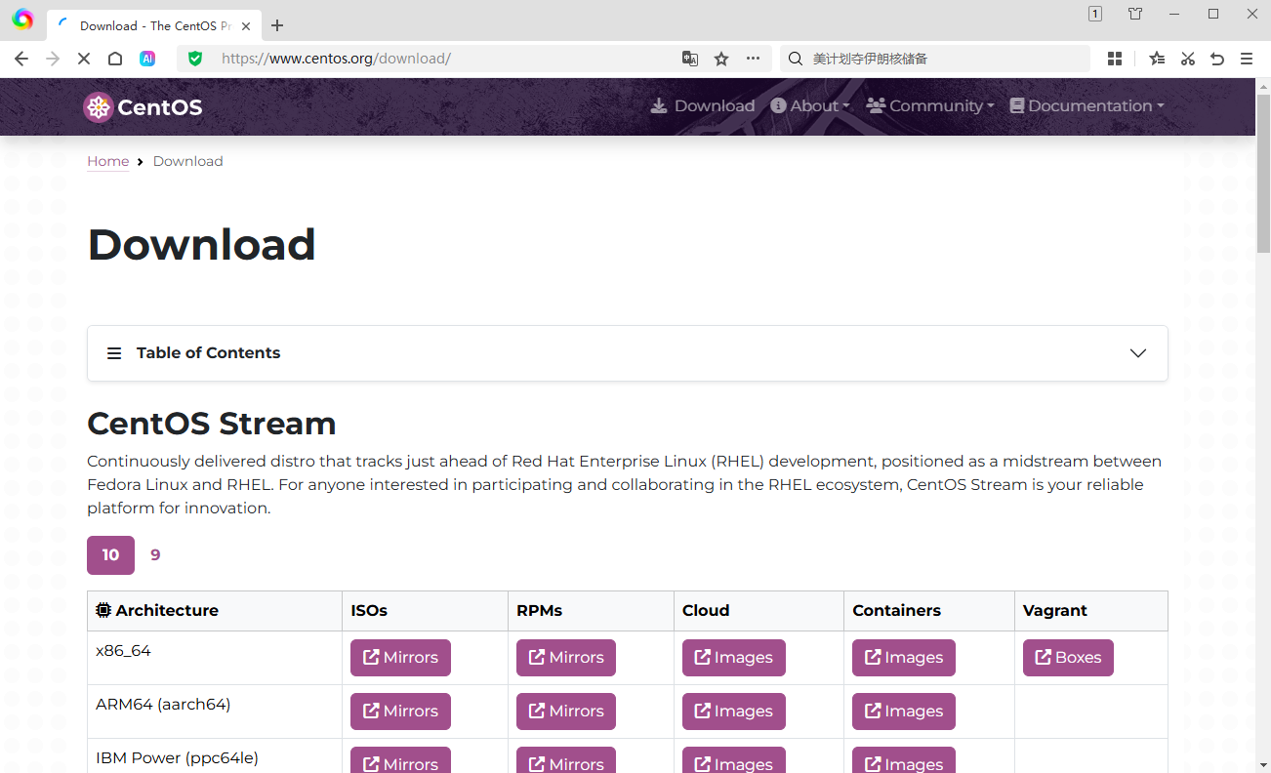Click the page vertical scrollbar thumb
Image resolution: width=1271 pixels, height=773 pixels.
[x=1263, y=173]
